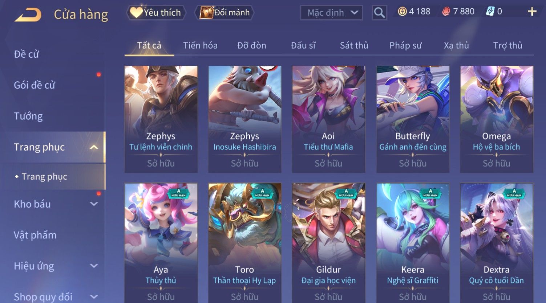Go to the Tướng sidebar item
The height and width of the screenshot is (303, 546).
coord(28,116)
